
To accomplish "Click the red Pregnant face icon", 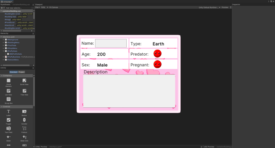I will (157, 64).
